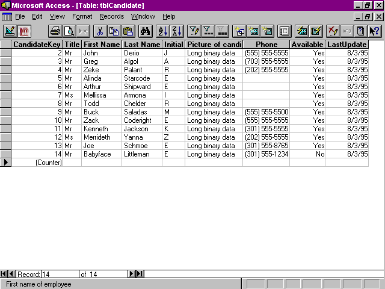Screen dimensions: 385x289
Task: Open the Format menu
Action: (x=82, y=16)
